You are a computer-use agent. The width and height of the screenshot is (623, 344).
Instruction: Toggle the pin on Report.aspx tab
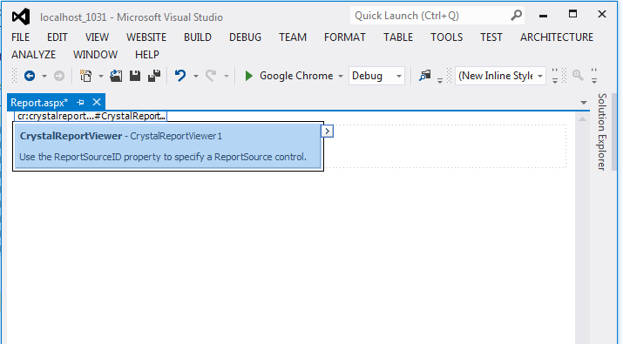[x=81, y=103]
